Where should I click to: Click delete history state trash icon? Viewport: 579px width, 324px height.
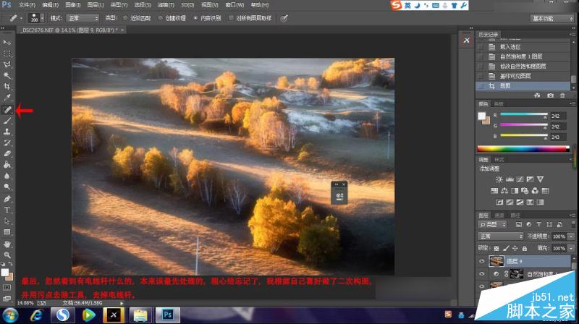click(x=562, y=95)
